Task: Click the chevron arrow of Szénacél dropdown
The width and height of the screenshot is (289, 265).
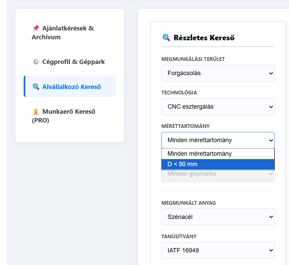Action: coord(271,217)
